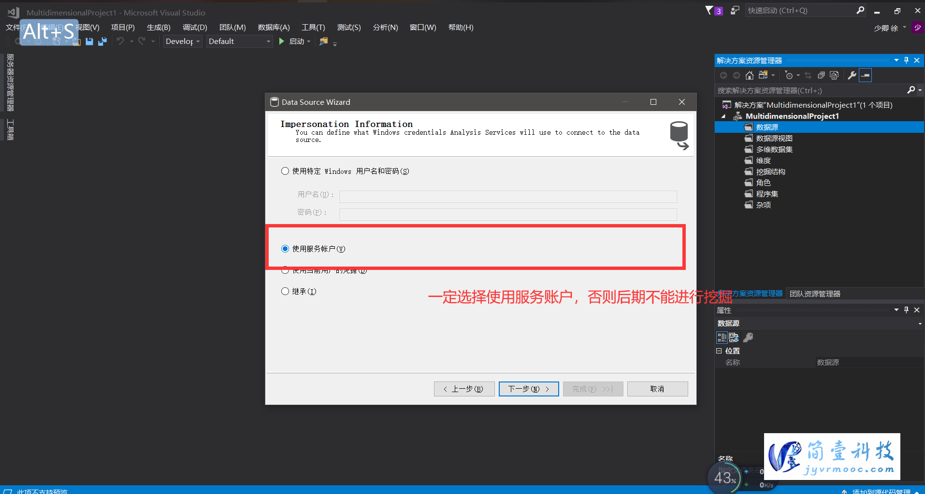
Task: Click the 密码 input field
Action: click(x=508, y=214)
